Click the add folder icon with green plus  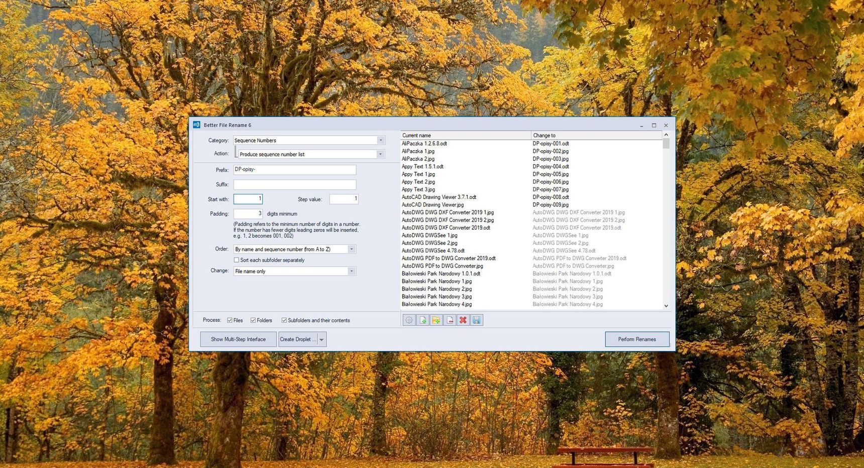436,320
